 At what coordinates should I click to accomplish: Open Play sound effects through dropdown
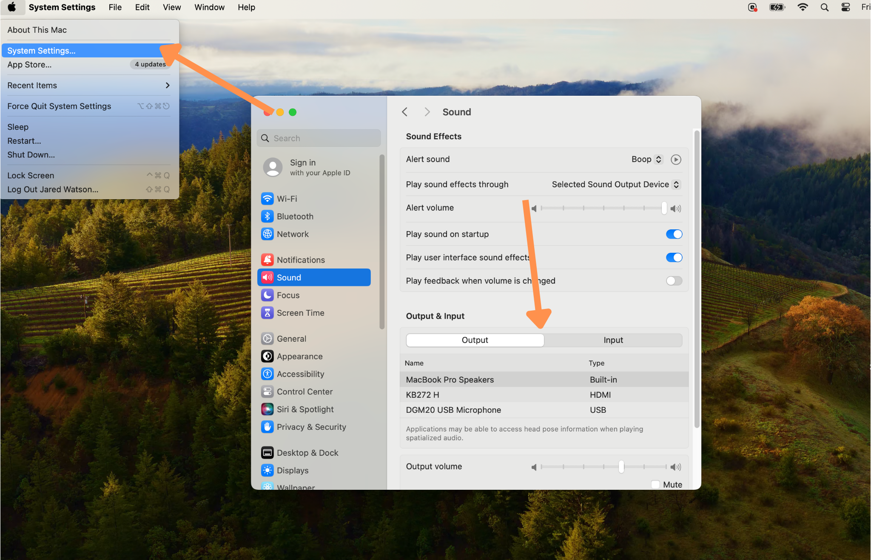point(616,184)
